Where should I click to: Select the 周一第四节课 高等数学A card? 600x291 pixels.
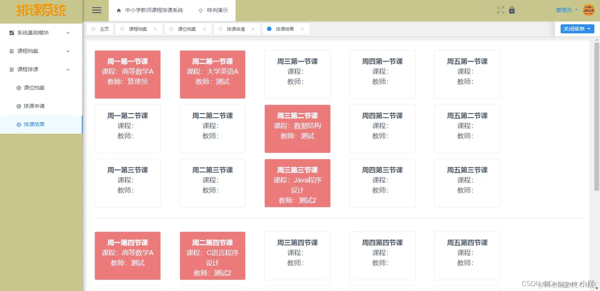(x=127, y=256)
